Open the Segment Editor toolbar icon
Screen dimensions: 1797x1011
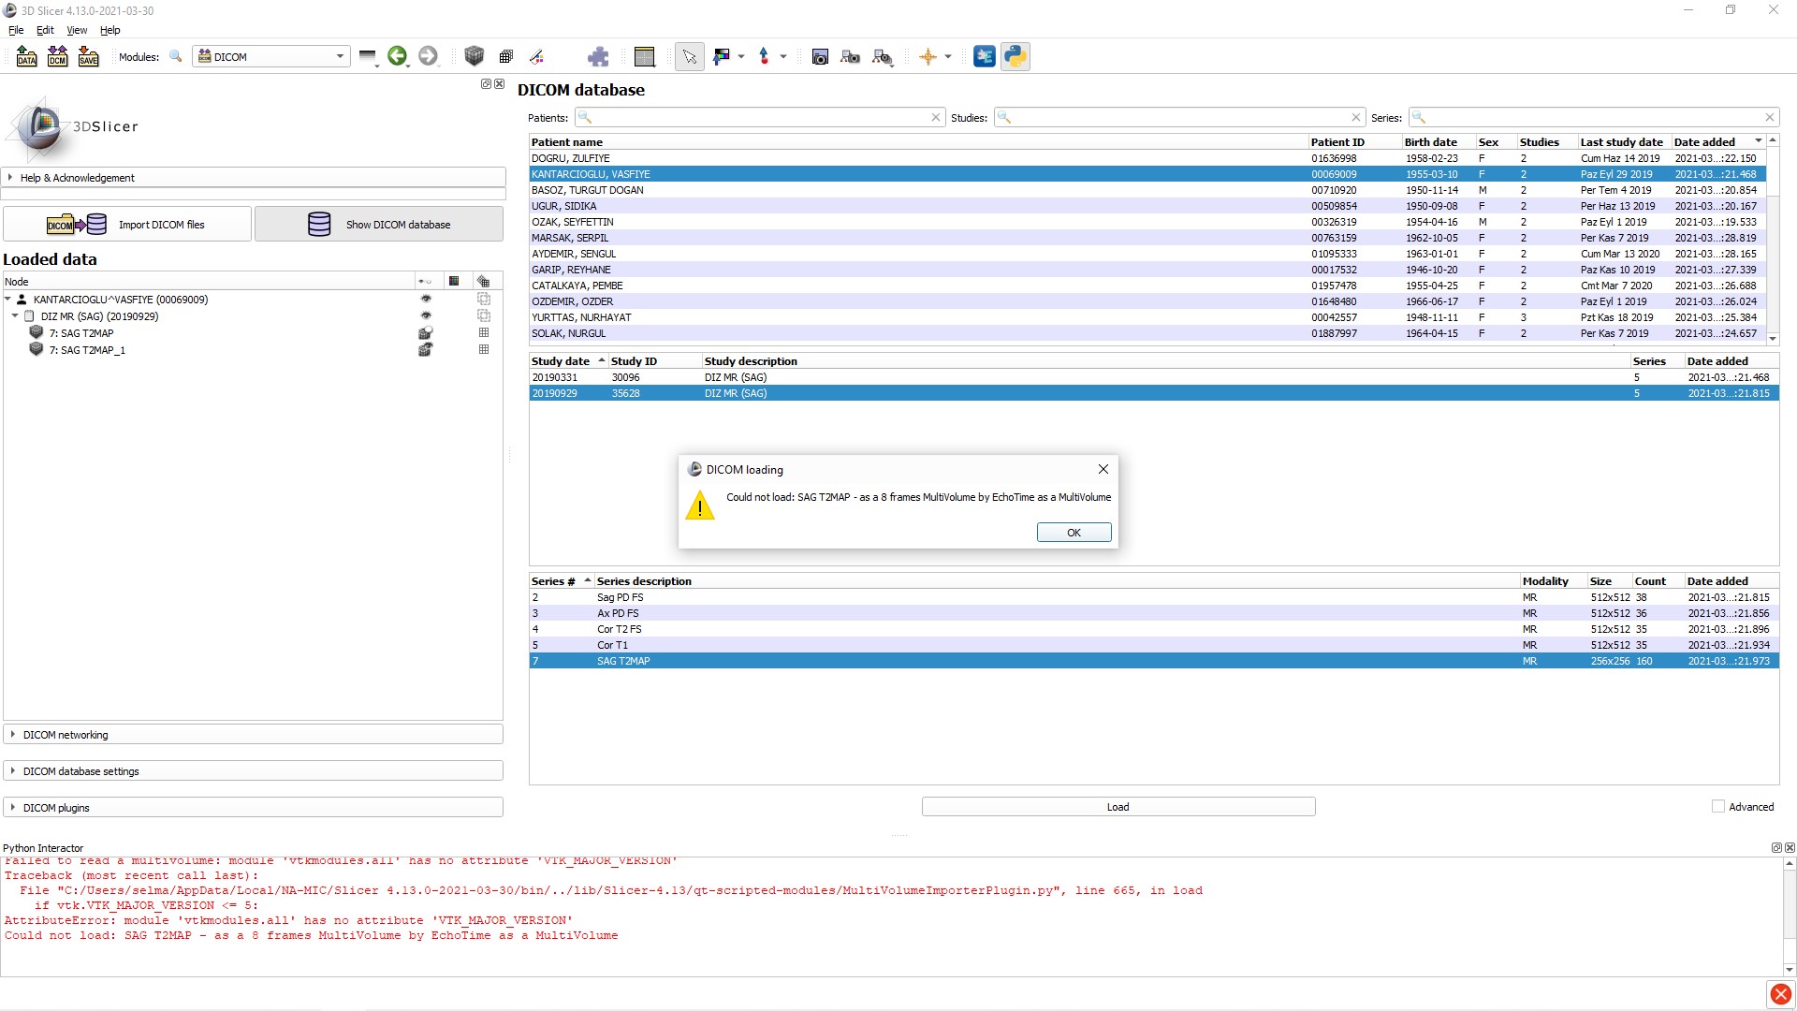click(537, 57)
